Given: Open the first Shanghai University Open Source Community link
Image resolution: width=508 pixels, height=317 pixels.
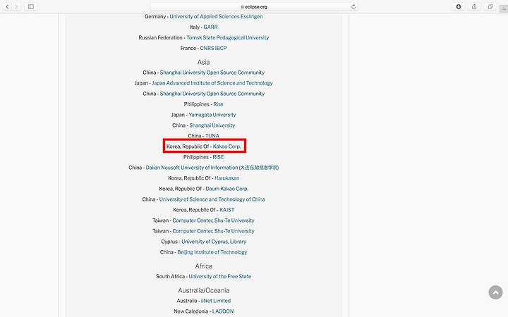Looking at the screenshot, I should [x=212, y=73].
